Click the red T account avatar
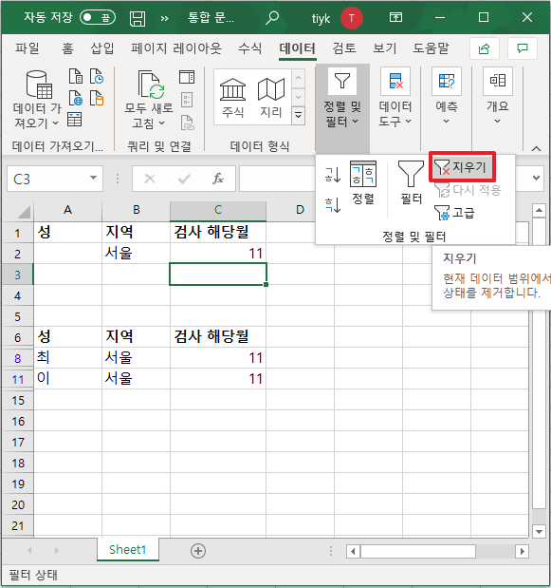Screen dimensions: 551x588 click(x=352, y=18)
